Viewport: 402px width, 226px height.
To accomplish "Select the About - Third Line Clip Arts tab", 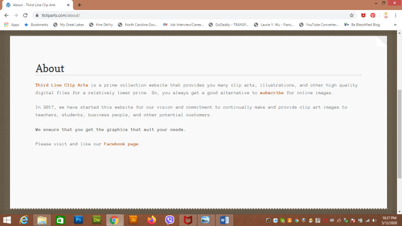I will (37, 5).
